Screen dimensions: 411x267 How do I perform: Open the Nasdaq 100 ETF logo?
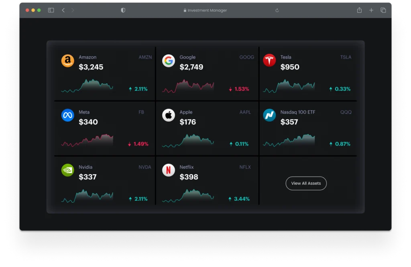coord(269,115)
